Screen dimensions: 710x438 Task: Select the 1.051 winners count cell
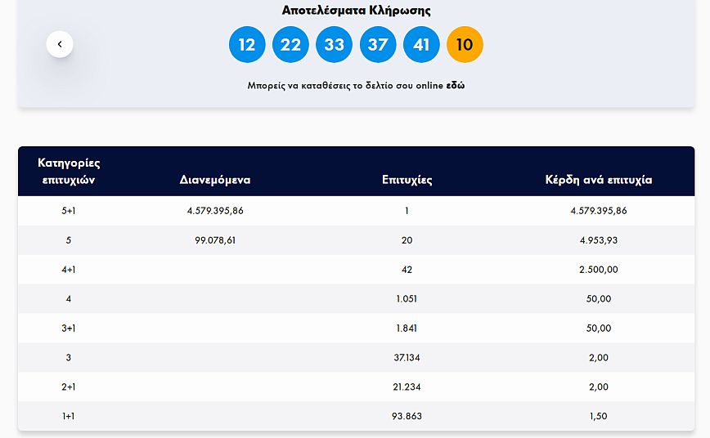pyautogui.click(x=407, y=299)
